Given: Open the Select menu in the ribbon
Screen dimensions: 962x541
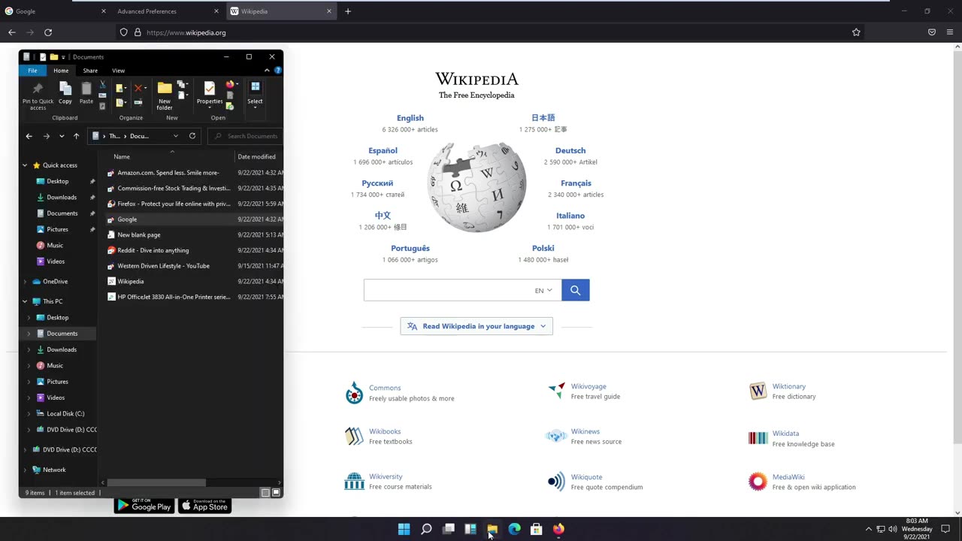Looking at the screenshot, I should coord(256,94).
